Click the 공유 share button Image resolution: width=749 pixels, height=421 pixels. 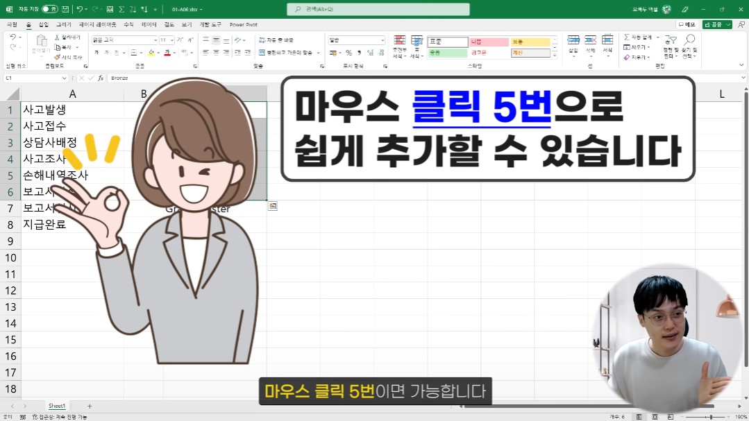pyautogui.click(x=715, y=24)
